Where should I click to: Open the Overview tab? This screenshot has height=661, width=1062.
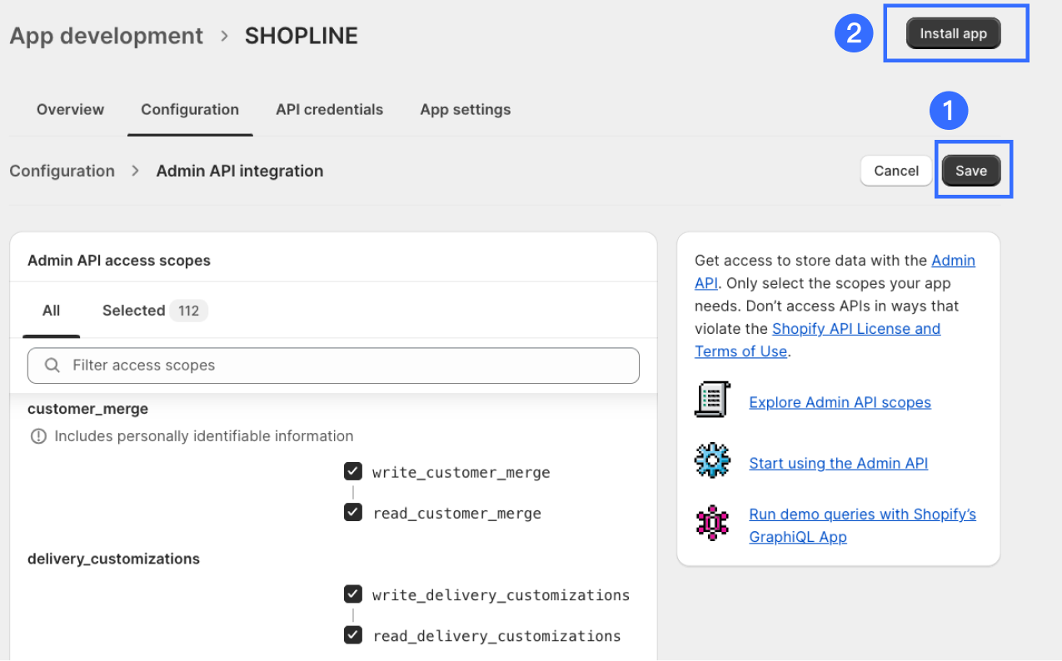(71, 110)
